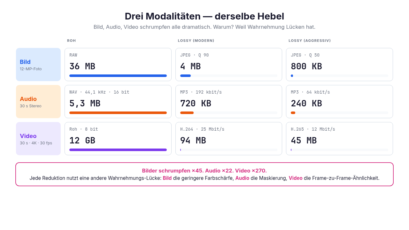This screenshot has width=409, height=230.
Task: Select the Video 4K 30 fps label
Action: click(38, 139)
